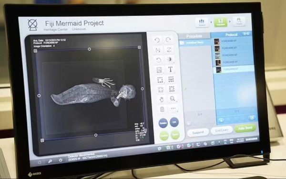Image resolution: width=286 pixels, height=179 pixels.
Task: Click the left green Confirm round button
Action: [x=164, y=136]
